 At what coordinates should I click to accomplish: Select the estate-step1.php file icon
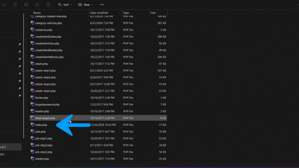click(x=32, y=71)
